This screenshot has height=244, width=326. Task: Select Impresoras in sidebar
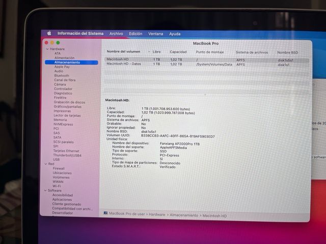point(62,111)
